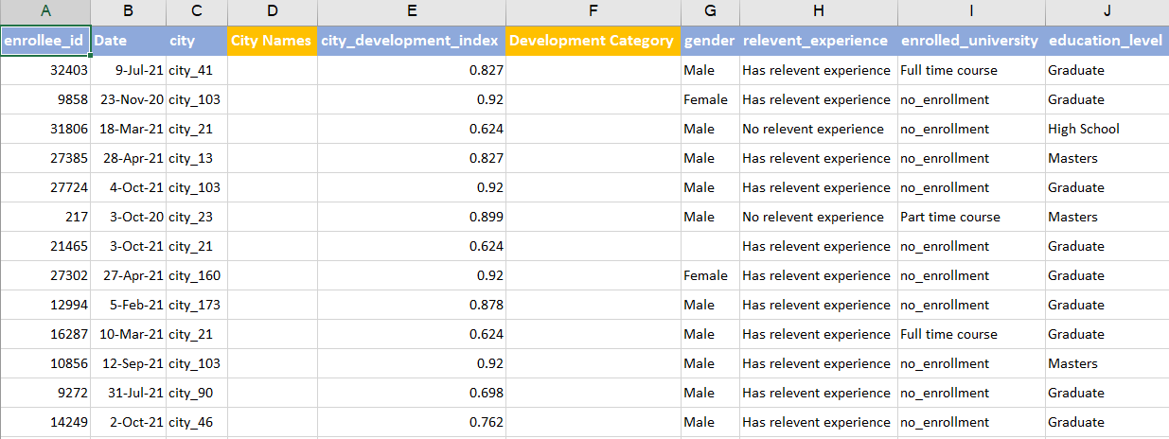The image size is (1169, 439).
Task: Select the education_level header cell
Action: click(x=1107, y=41)
